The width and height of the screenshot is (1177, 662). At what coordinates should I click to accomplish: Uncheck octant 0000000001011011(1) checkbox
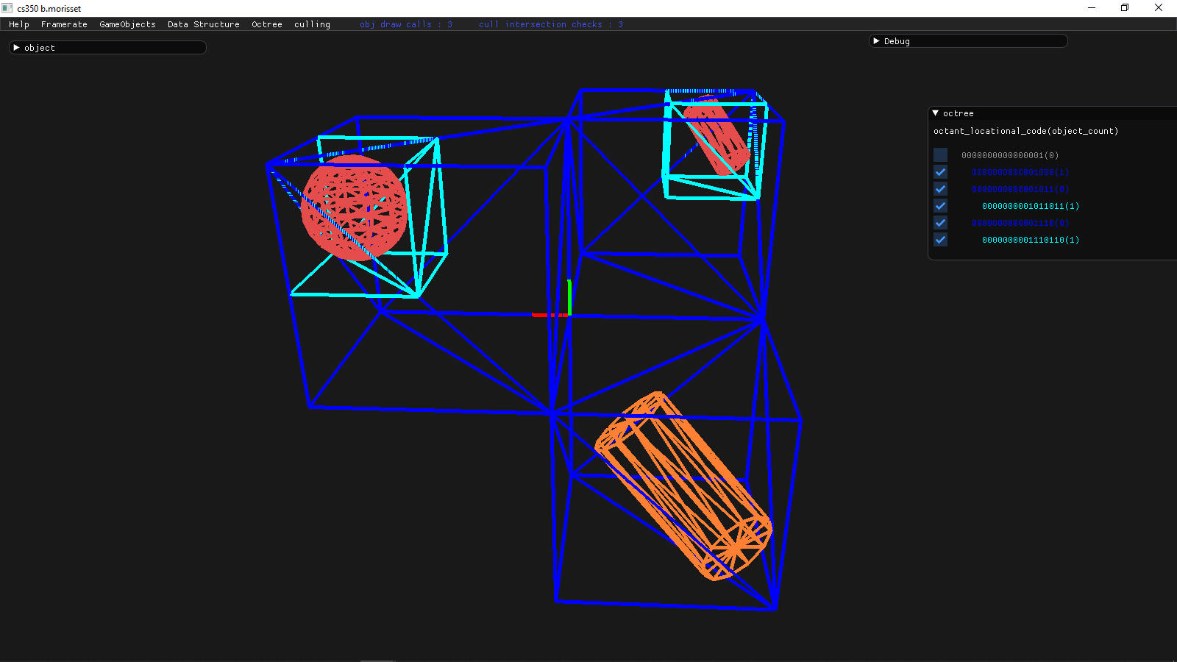(940, 206)
